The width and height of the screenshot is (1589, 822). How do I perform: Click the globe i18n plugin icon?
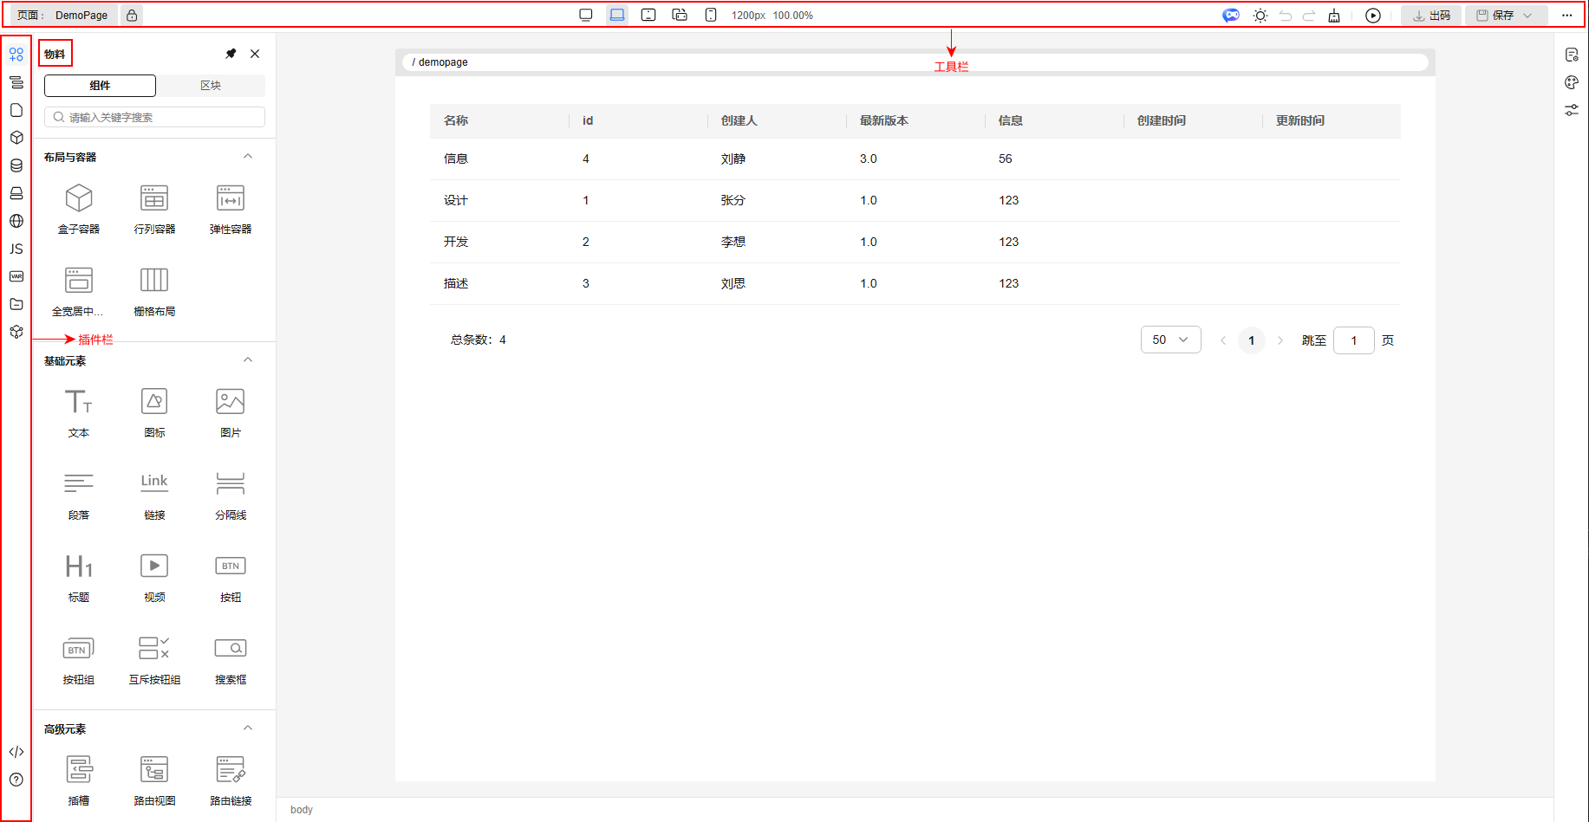tap(16, 221)
